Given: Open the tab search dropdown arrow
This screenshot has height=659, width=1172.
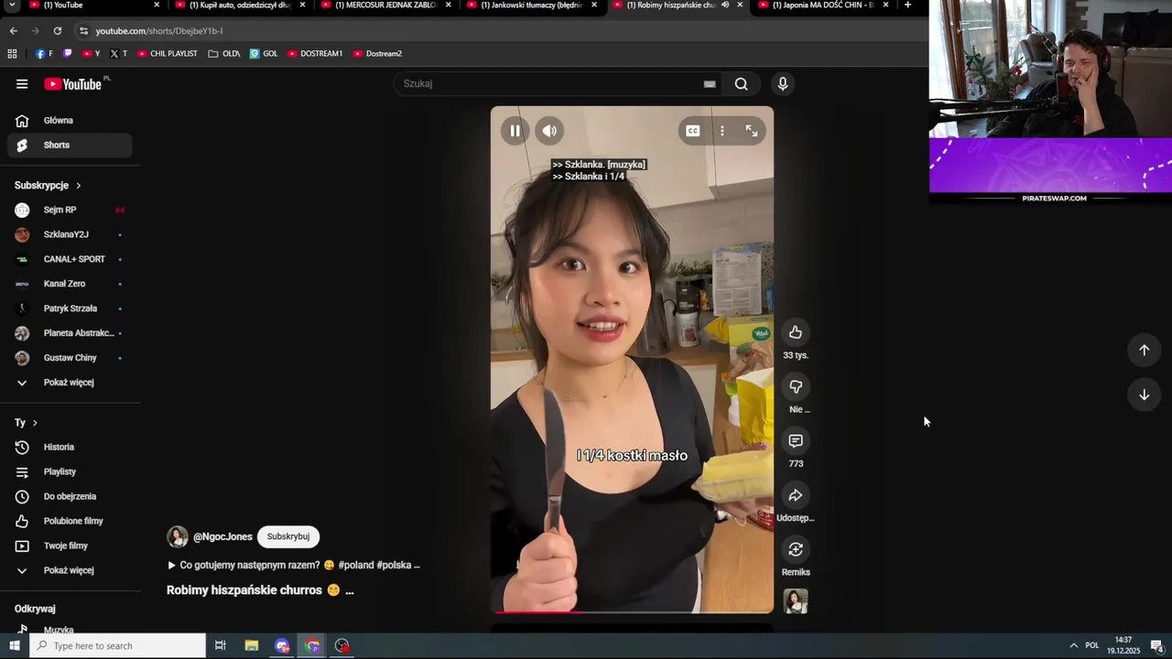Looking at the screenshot, I should (12, 5).
